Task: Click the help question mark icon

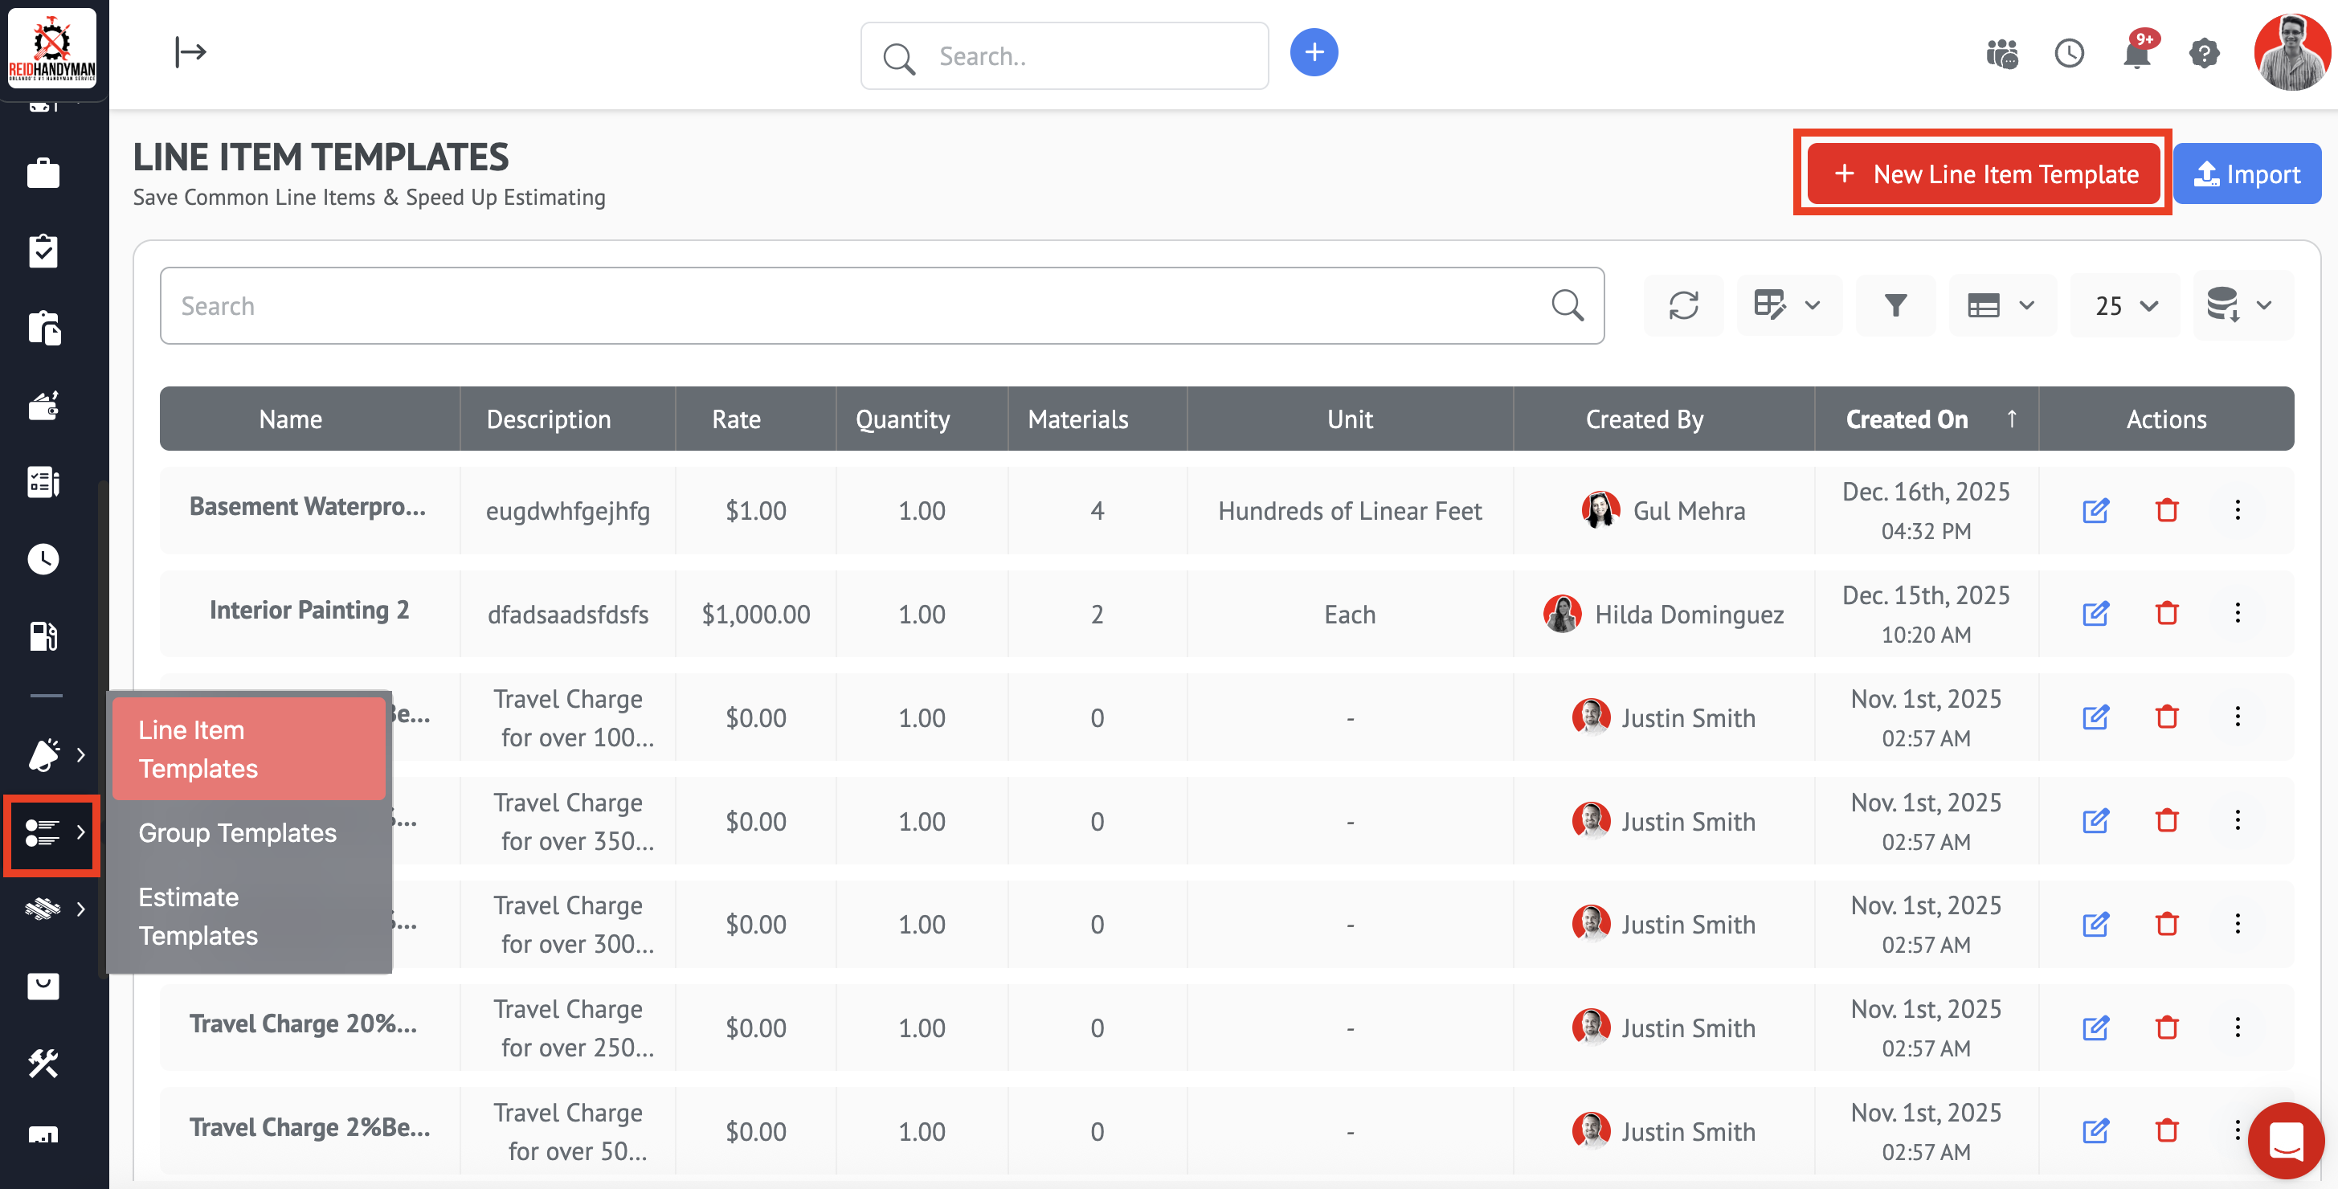Action: (x=2204, y=55)
